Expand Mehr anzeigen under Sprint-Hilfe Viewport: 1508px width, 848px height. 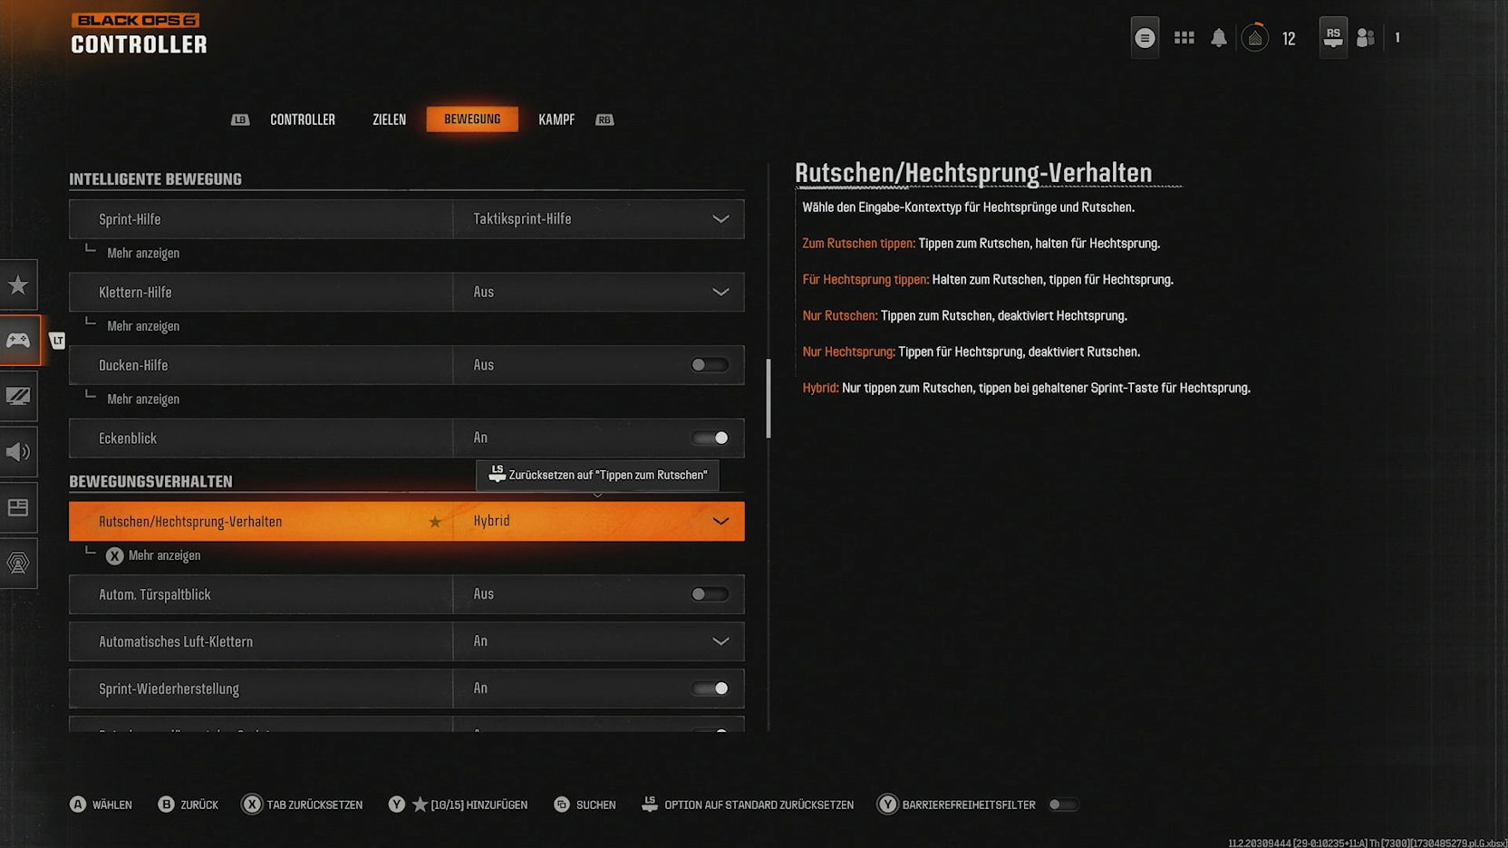point(143,254)
